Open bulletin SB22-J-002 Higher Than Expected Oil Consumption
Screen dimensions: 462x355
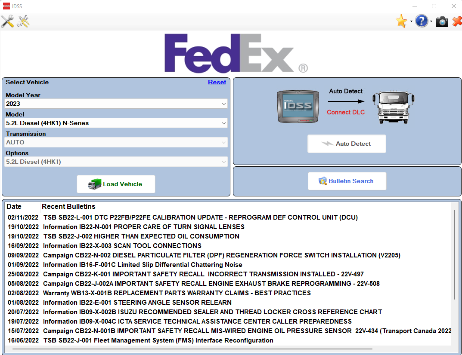[x=141, y=236]
